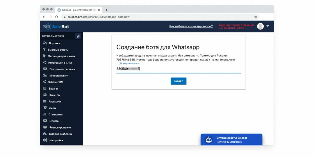This screenshot has width=314, height=157.
Task: Click the bar chart icon for Статистика
Action: 45,114
